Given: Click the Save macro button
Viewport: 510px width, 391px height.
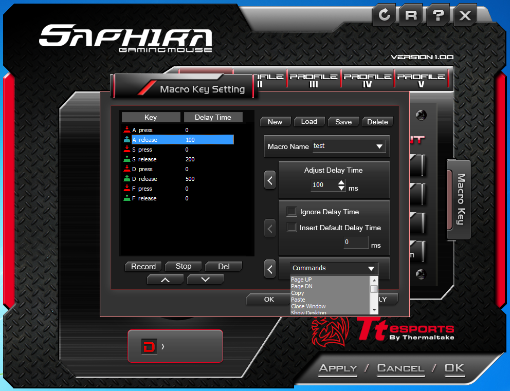Looking at the screenshot, I should [x=343, y=122].
